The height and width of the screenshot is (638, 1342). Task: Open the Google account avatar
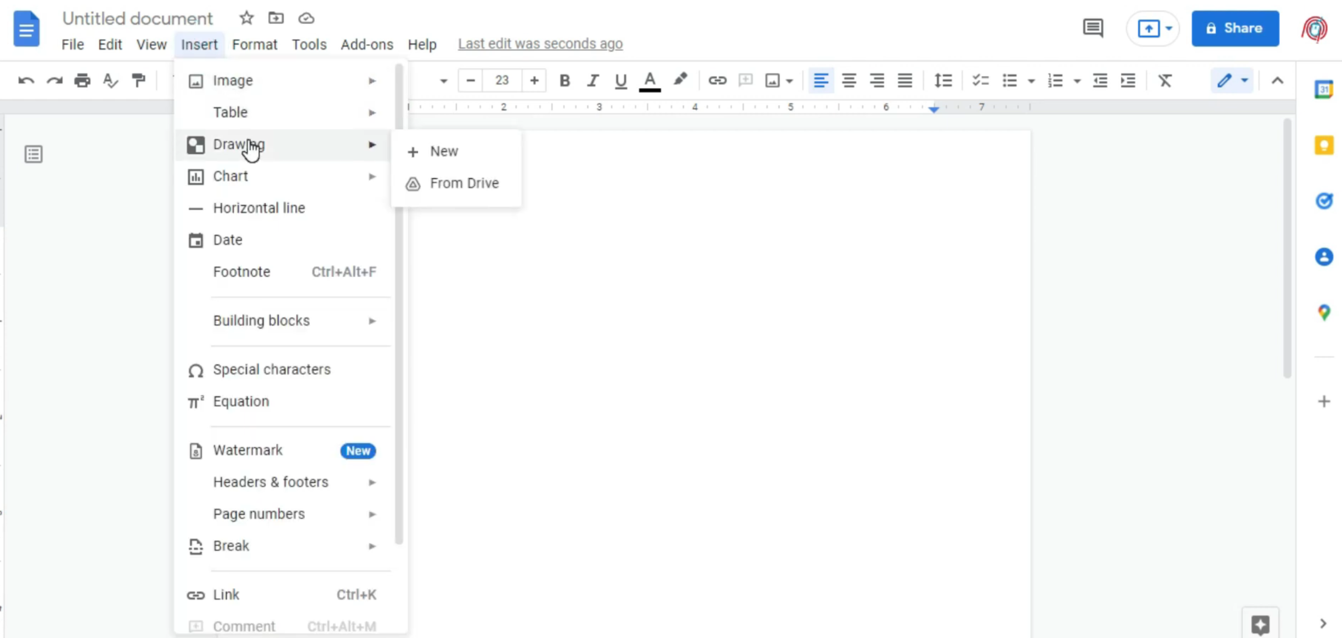coord(1314,28)
